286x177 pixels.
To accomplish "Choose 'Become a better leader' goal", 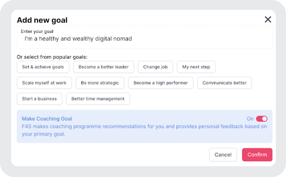I will coord(104,67).
